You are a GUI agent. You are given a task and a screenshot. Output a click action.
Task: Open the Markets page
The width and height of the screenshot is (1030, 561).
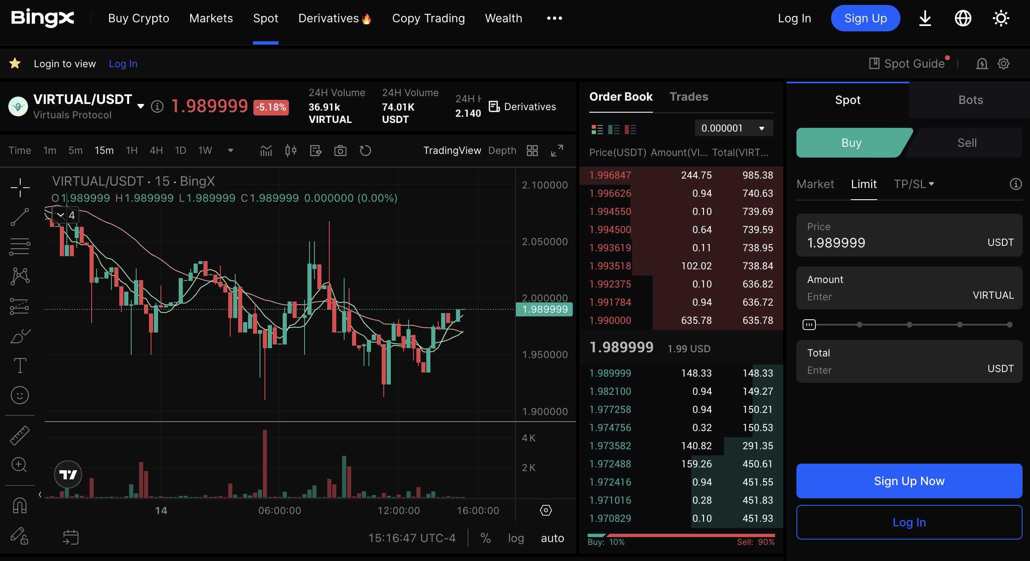(x=211, y=18)
